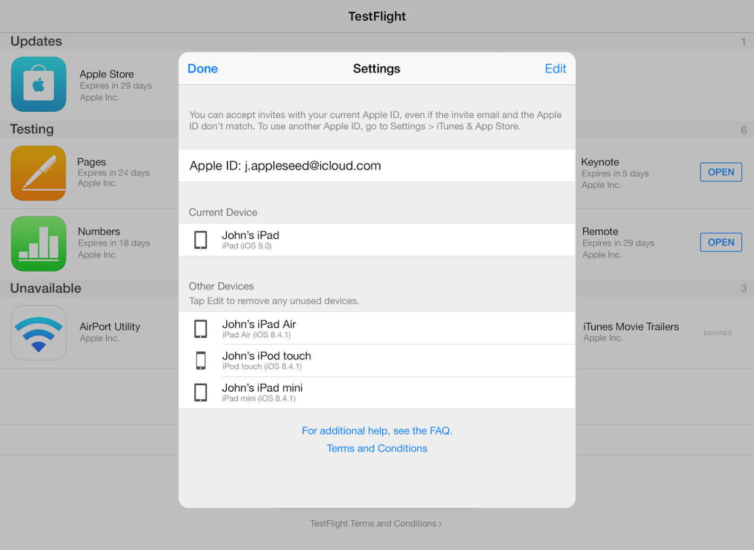Image resolution: width=754 pixels, height=550 pixels.
Task: Click the John's iPod touch device icon
Action: (200, 361)
